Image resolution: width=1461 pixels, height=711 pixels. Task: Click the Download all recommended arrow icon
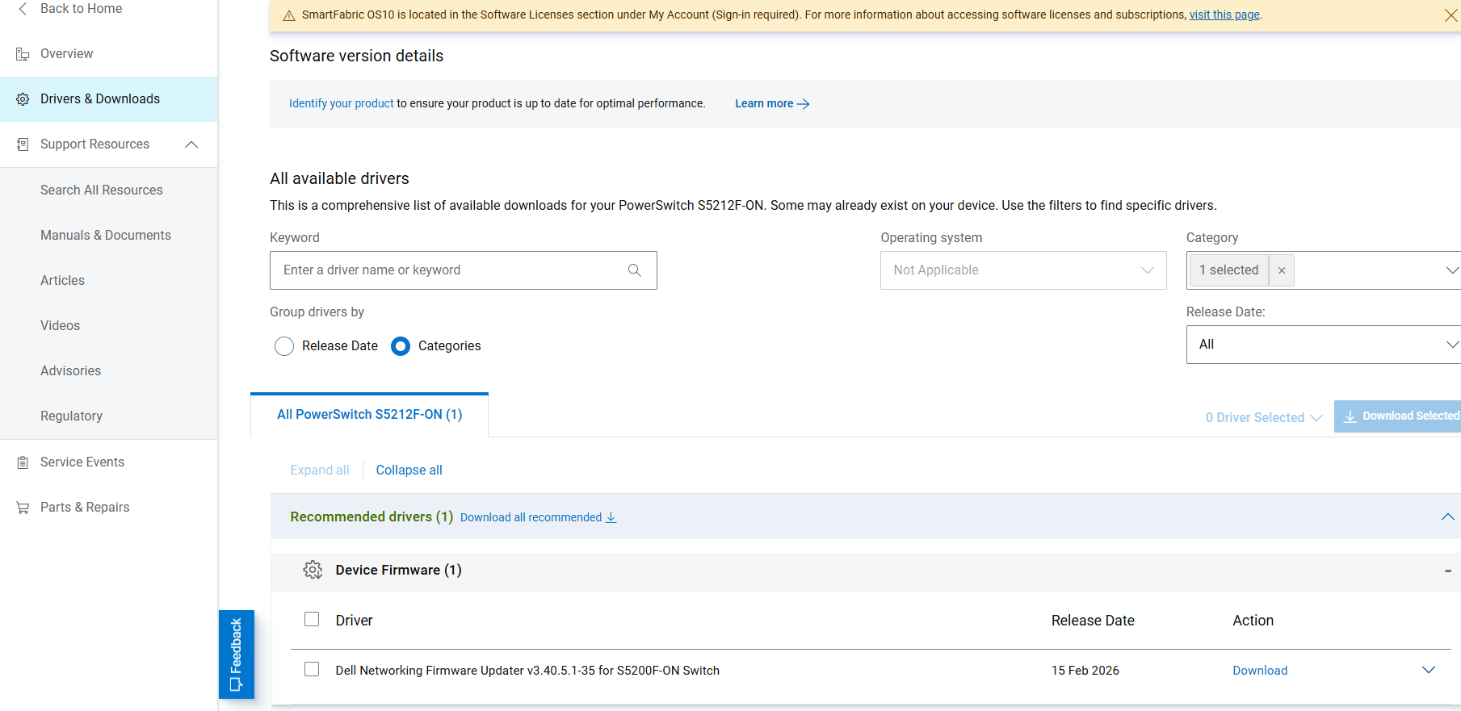click(x=611, y=517)
